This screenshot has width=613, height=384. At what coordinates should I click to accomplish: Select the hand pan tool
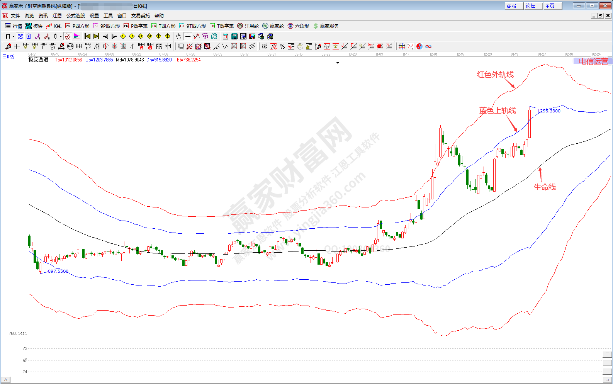pos(178,36)
